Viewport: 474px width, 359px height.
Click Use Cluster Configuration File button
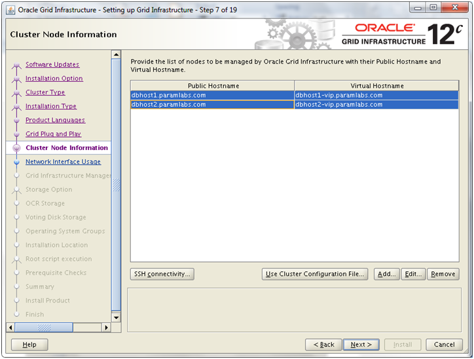click(315, 274)
